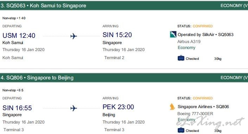Viewport: 248px width, 134px height.
Task: Click the USM 12:40 departure time
Action: 19,36
